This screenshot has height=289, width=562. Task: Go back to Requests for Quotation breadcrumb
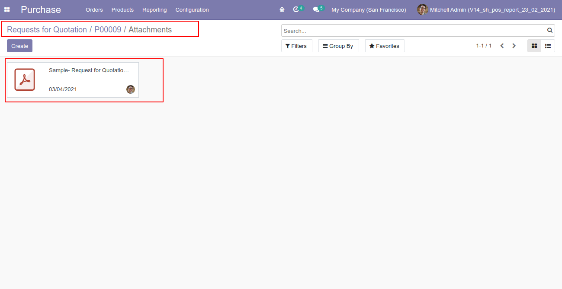tap(47, 30)
